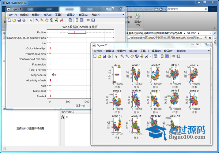Select Rotate 3D tool in Figure 2
This screenshot has height=153, width=219.
pyautogui.click(x=137, y=56)
